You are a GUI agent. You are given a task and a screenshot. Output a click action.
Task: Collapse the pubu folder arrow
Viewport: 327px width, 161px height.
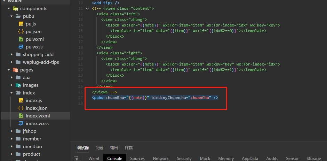tap(12, 16)
